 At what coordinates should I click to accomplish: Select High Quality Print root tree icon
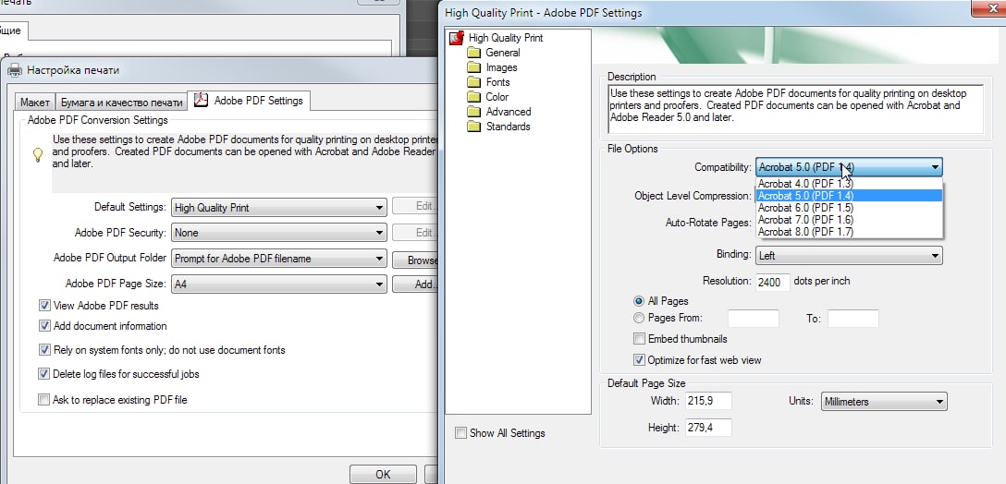[x=456, y=38]
